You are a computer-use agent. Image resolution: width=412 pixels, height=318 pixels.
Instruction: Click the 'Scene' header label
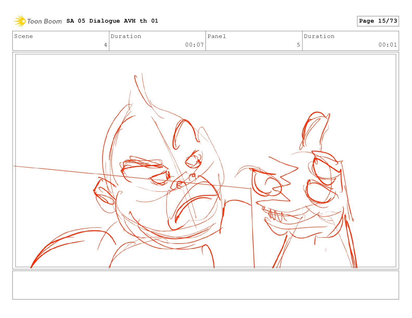coord(24,36)
